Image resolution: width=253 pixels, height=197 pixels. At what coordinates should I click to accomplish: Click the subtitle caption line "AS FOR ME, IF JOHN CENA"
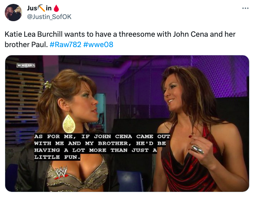click(83, 137)
